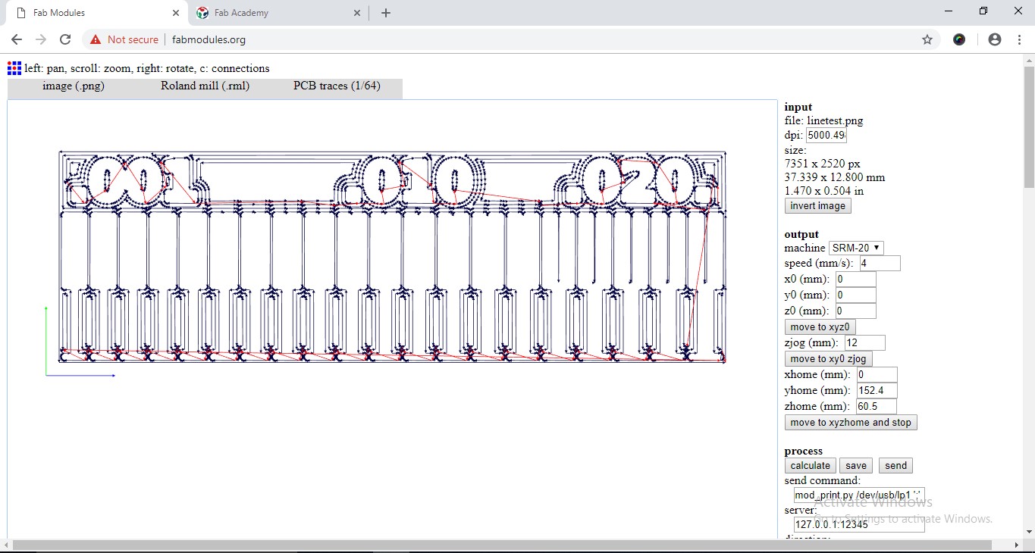
Task: Open the Roland mill (.rml) output menu
Action: (x=205, y=86)
